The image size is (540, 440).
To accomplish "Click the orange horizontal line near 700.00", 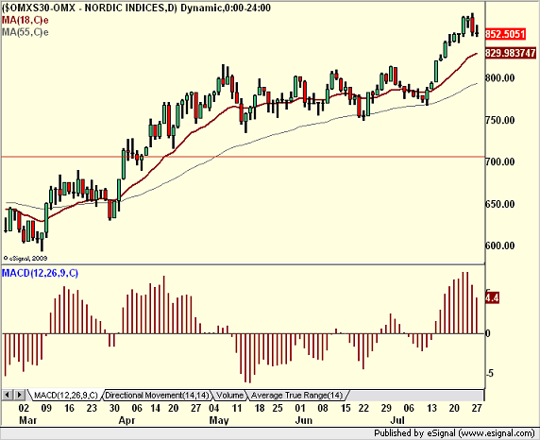I will pos(243,157).
